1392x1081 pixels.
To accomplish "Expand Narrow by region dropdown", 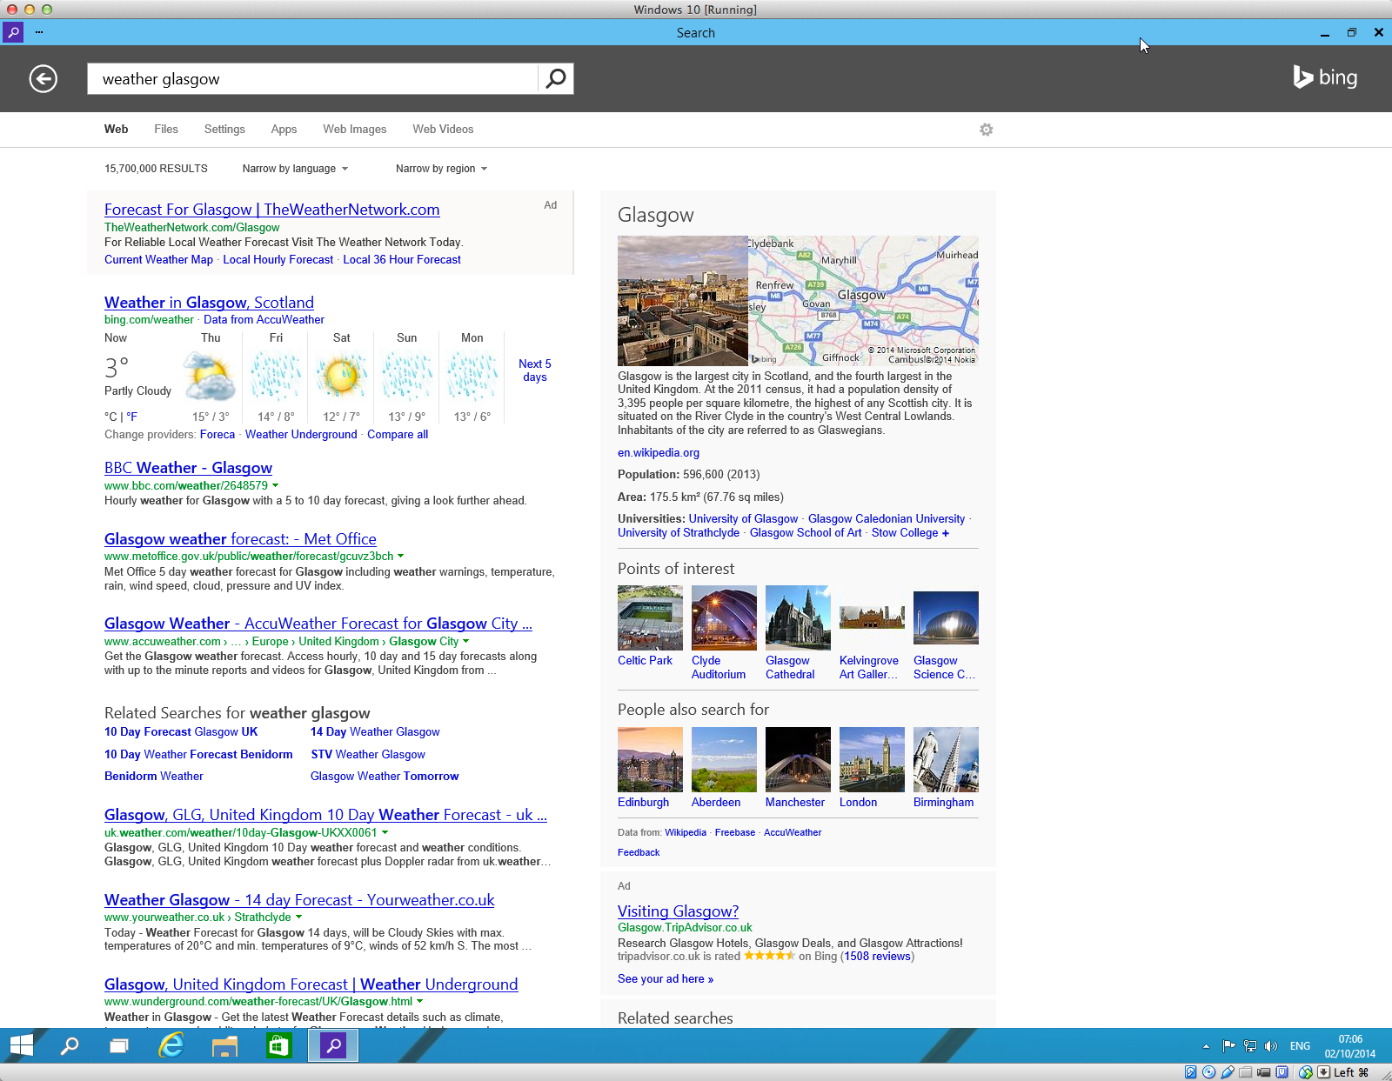I will click(441, 169).
